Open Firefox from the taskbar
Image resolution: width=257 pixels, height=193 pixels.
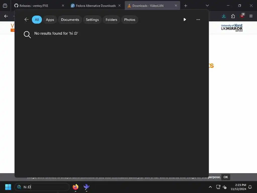[x=75, y=187]
